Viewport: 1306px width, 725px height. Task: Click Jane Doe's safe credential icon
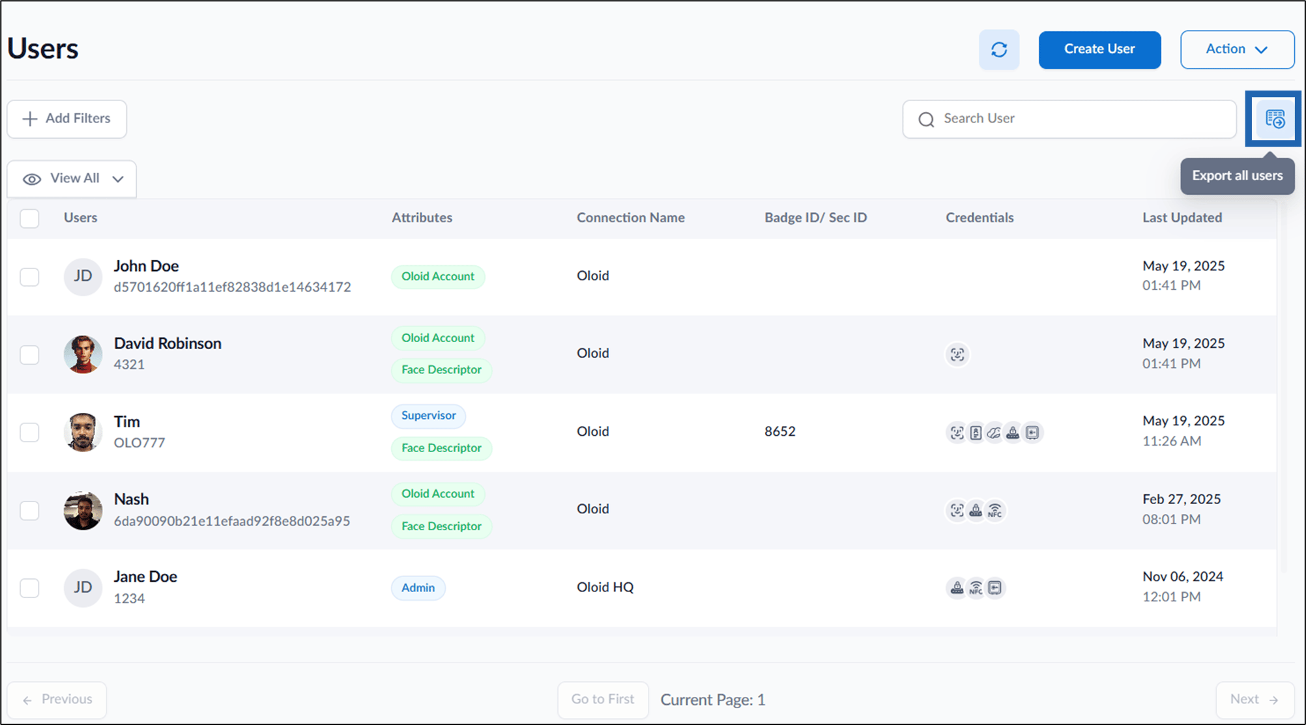pyautogui.click(x=994, y=588)
